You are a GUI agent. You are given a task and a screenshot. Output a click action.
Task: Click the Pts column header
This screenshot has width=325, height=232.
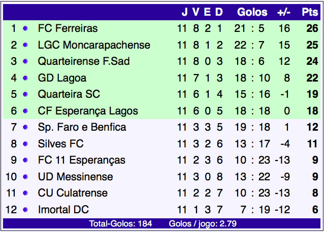pos(310,12)
